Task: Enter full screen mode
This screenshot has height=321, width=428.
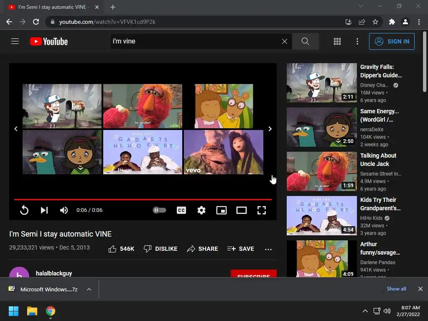Action: pyautogui.click(x=262, y=210)
